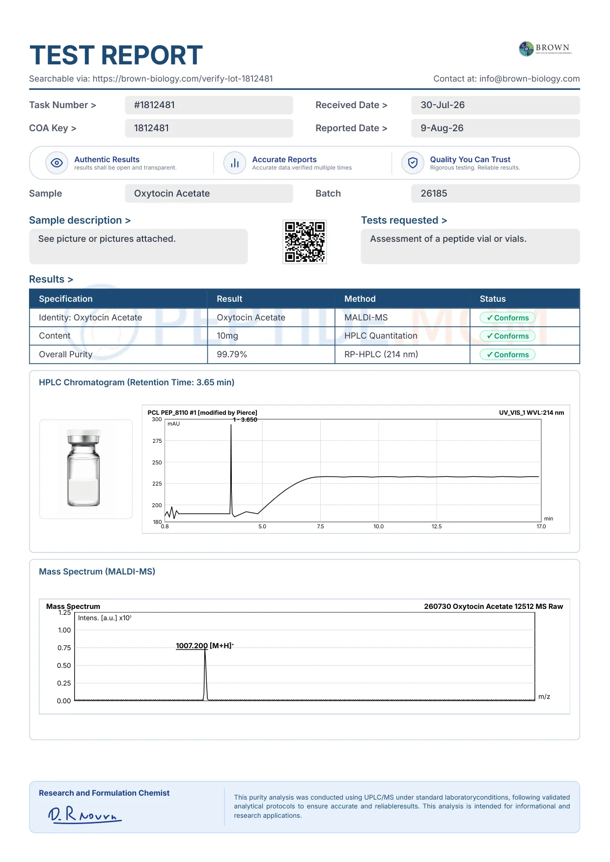The width and height of the screenshot is (610, 862).
Task: Click the Results heading
Action: 51,279
